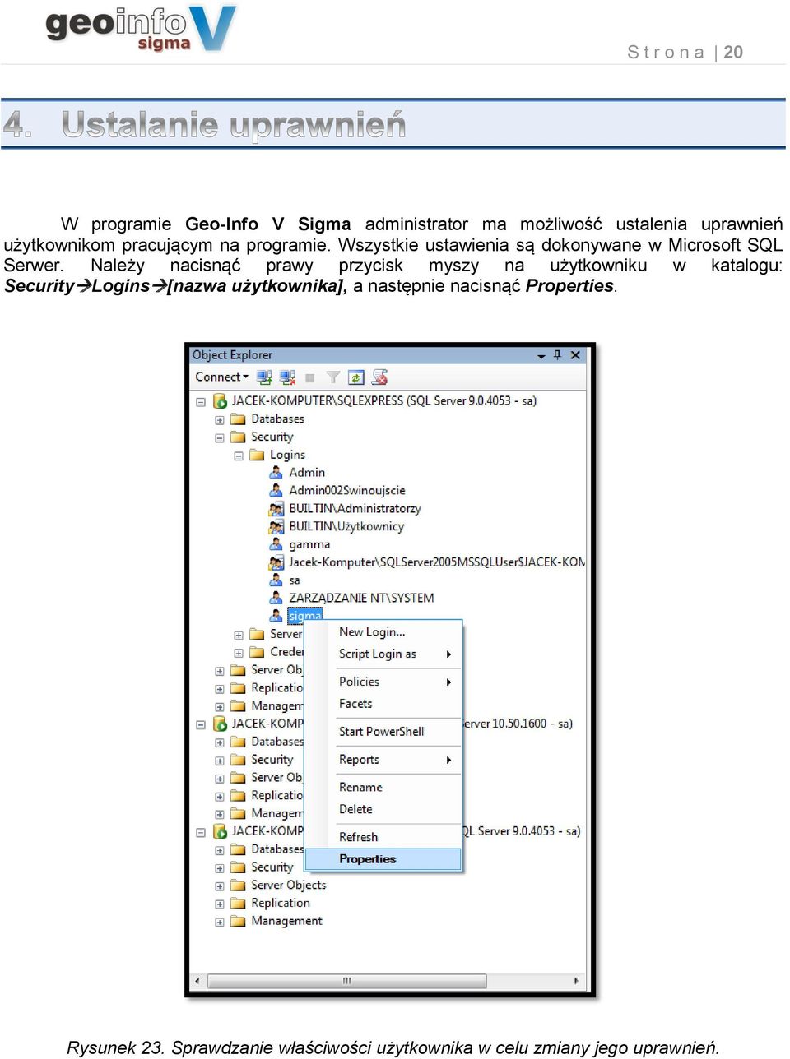
Task: Click the green Refresh toolbar icon
Action: tap(355, 377)
